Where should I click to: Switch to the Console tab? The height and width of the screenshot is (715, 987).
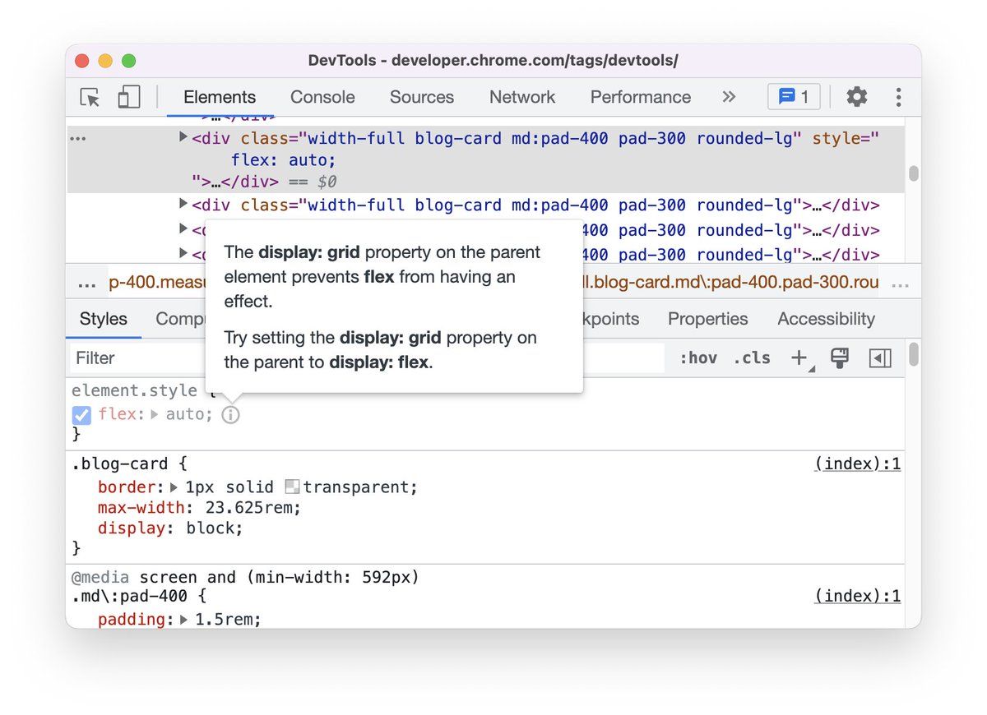point(322,97)
